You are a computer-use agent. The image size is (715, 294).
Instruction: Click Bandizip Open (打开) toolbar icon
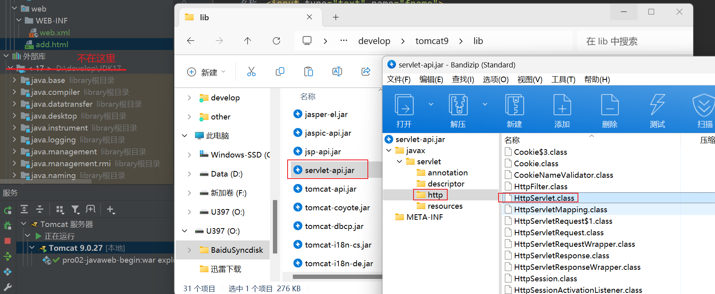404,105
